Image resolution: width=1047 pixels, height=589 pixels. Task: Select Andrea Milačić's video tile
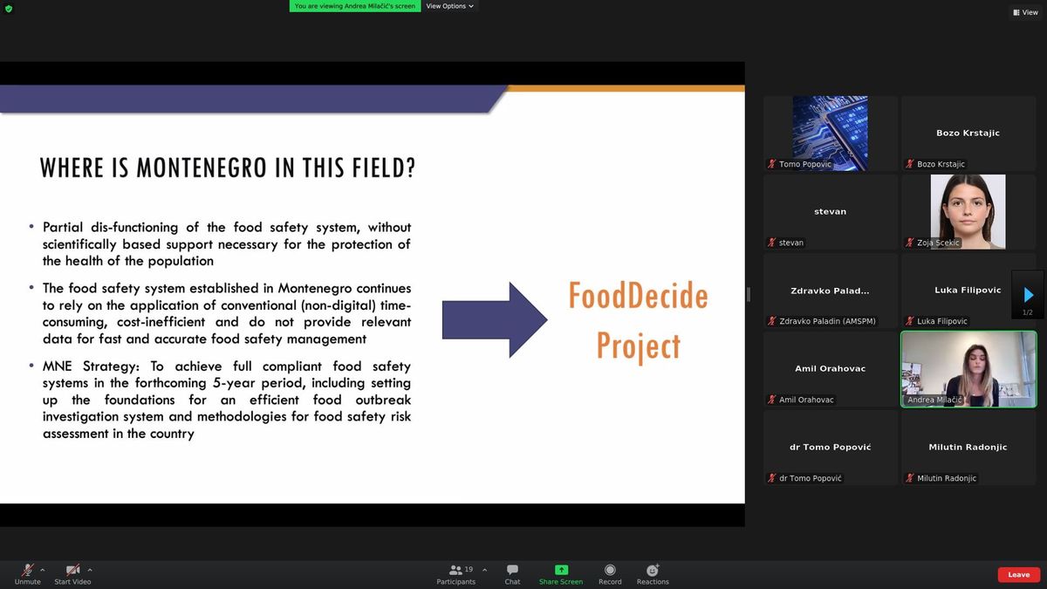click(968, 369)
